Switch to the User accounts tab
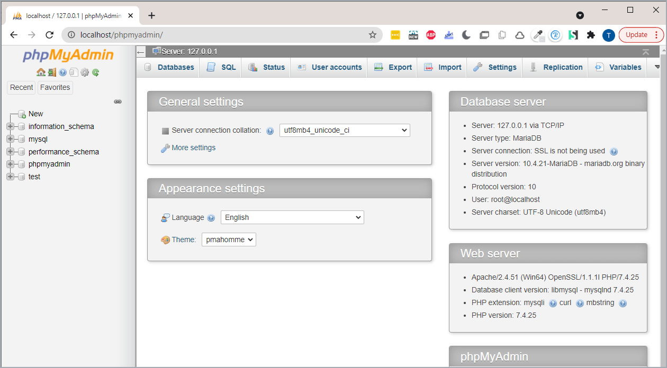This screenshot has width=667, height=368. click(329, 67)
